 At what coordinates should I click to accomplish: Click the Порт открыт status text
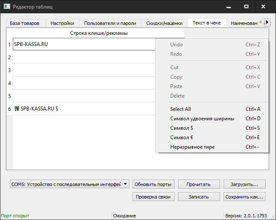[x=15, y=216]
